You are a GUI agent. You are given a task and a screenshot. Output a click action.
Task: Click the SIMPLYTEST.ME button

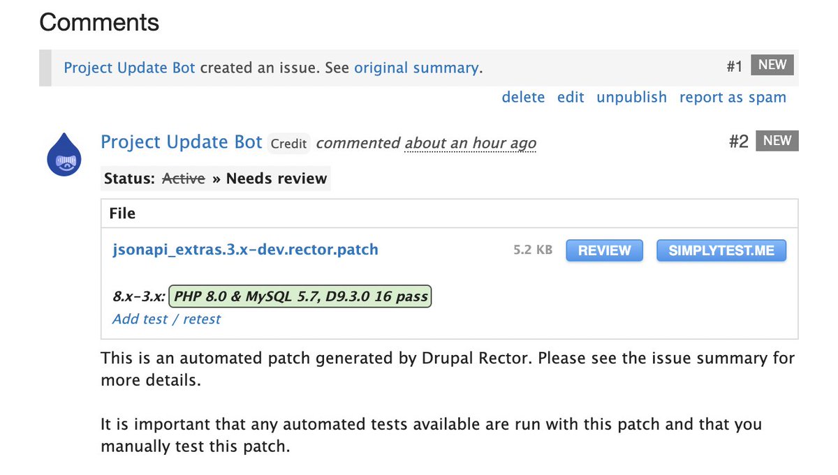[x=721, y=250]
